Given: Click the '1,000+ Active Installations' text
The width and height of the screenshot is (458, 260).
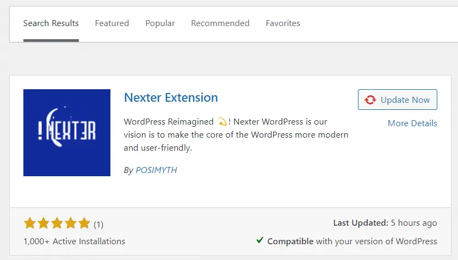Looking at the screenshot, I should (x=74, y=242).
